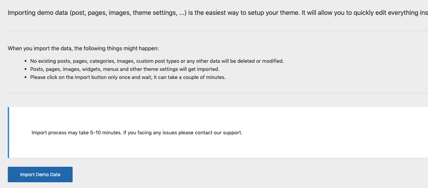428x188 pixels.
Task: Click the square bullet marker before 'Please click'
Action: click(26, 77)
